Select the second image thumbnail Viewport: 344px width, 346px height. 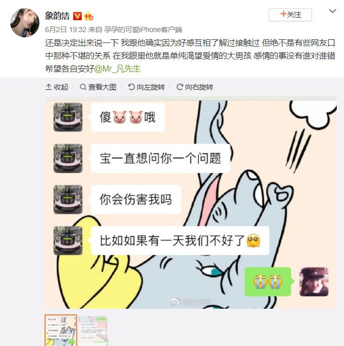pyautogui.click(x=93, y=330)
